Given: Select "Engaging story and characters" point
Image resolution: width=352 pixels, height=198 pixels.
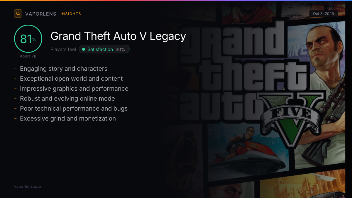Looking at the screenshot, I should tap(63, 69).
